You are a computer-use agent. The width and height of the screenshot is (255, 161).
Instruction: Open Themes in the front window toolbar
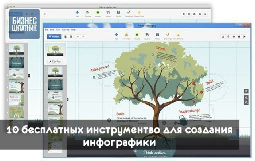[127, 35]
